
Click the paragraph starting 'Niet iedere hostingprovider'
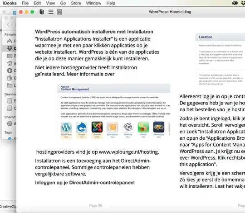coord(86,71)
